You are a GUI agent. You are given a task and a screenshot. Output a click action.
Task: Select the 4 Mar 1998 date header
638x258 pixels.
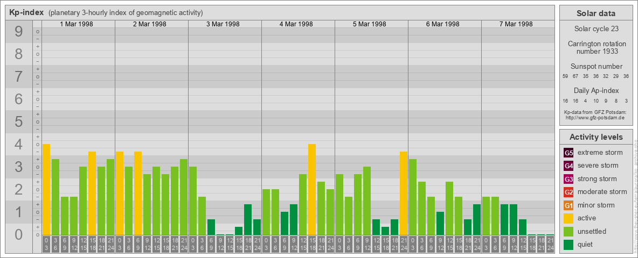point(296,24)
